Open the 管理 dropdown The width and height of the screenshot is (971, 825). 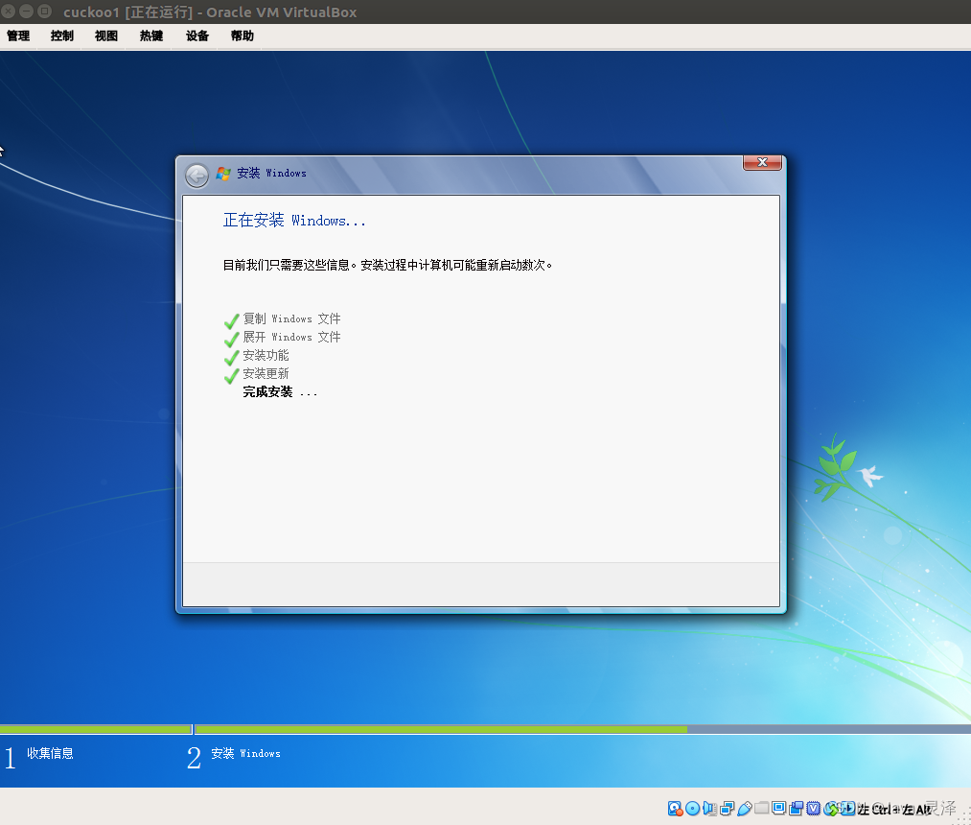(x=17, y=35)
